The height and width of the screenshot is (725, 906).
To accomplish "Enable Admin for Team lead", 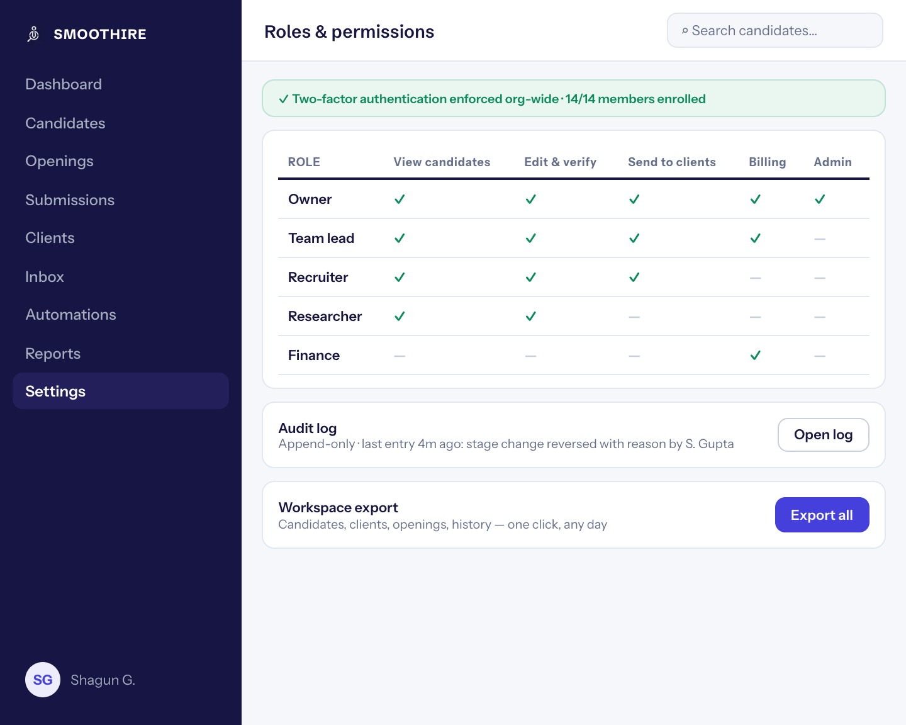I will tap(820, 239).
